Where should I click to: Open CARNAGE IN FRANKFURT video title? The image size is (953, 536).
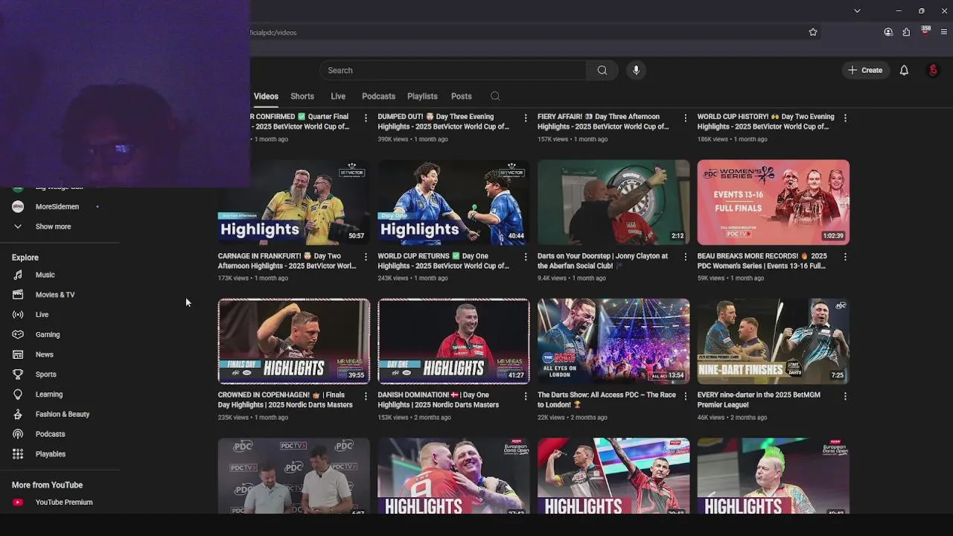click(287, 261)
